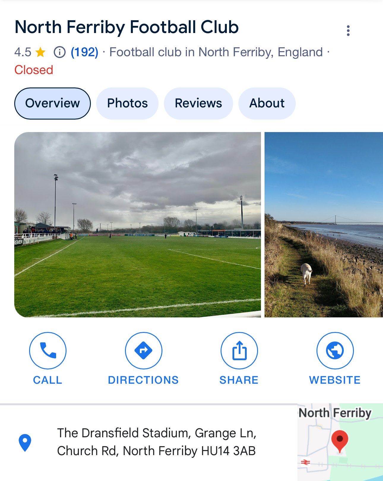This screenshot has width=383, height=481.
Task: Open the riverside dog path photo
Action: click(x=324, y=225)
